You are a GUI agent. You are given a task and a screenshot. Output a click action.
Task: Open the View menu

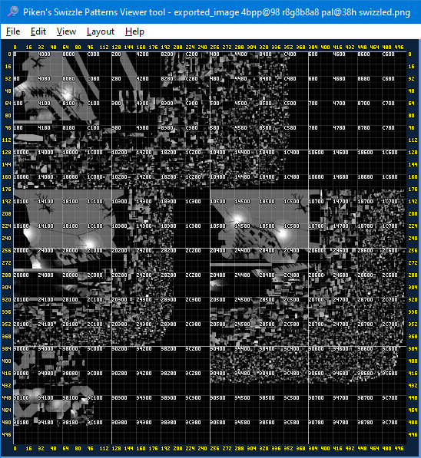point(66,31)
